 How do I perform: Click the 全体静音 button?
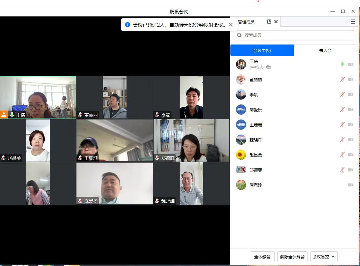[x=262, y=257]
